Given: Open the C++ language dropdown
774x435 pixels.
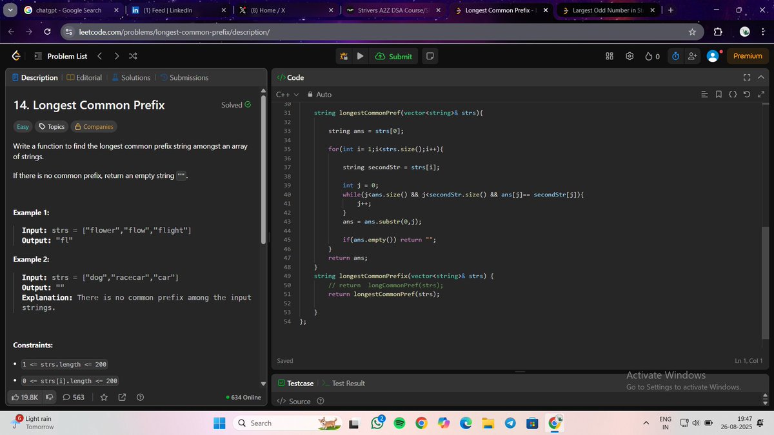Looking at the screenshot, I should coord(288,95).
